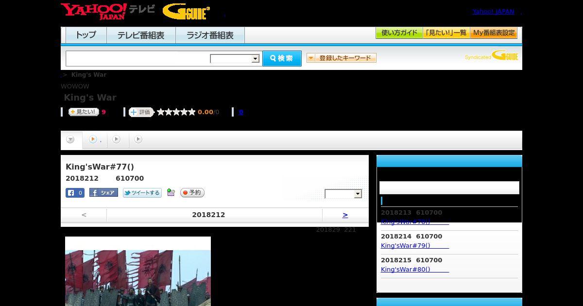Open the King'sWar#79() episode link
This screenshot has width=583, height=306.
click(415, 246)
